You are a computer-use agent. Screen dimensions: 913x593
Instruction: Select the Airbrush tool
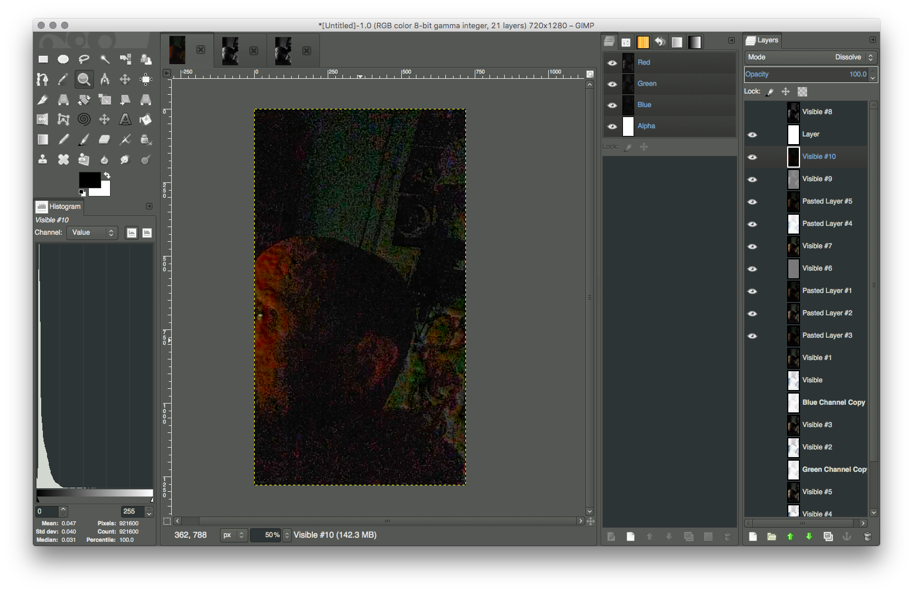pyautogui.click(x=125, y=139)
